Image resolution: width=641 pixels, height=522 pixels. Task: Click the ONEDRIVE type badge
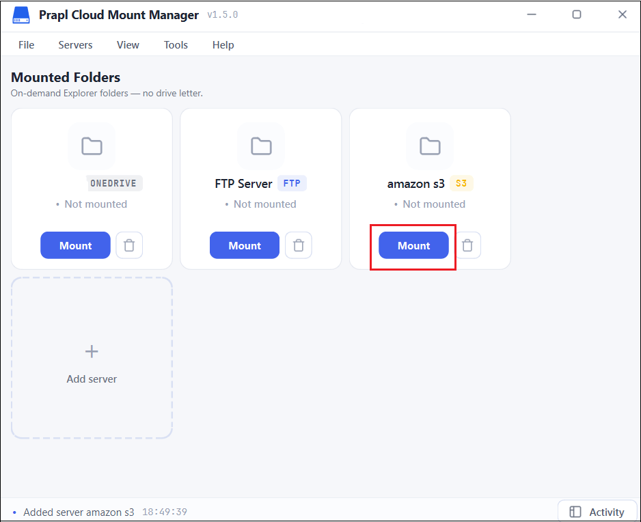point(113,183)
